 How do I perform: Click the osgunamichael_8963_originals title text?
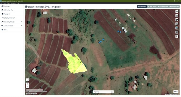coord(44,7)
